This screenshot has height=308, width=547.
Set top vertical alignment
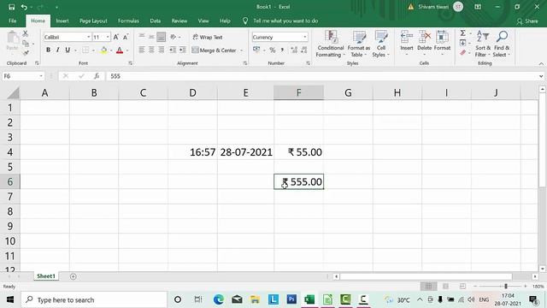tap(142, 37)
